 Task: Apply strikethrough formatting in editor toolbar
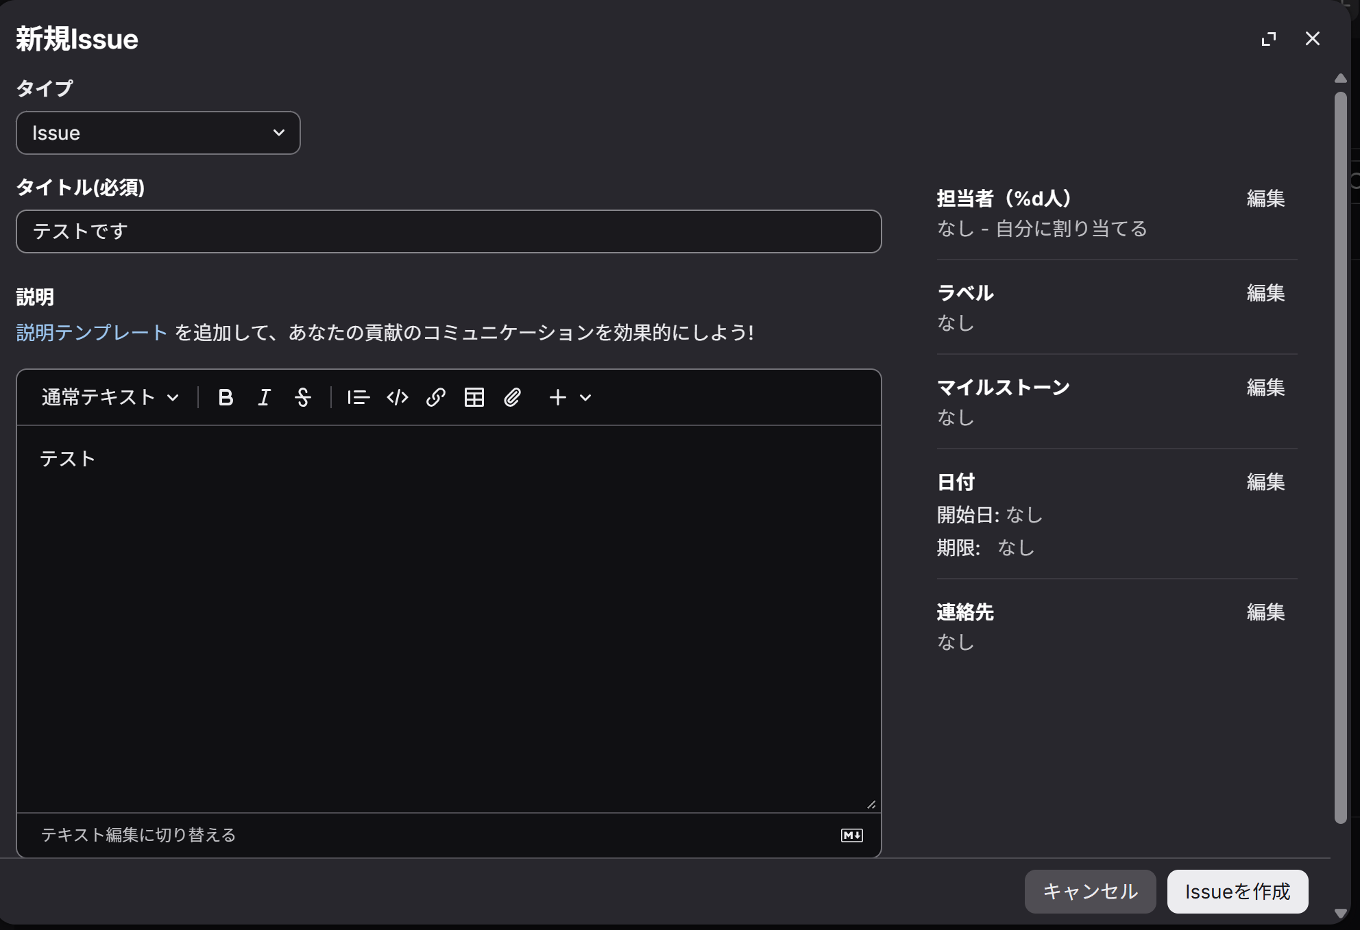coord(302,397)
